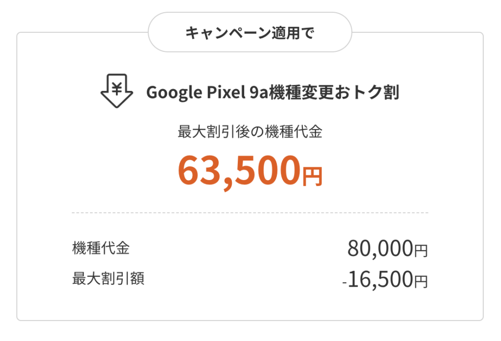Image resolution: width=501 pixels, height=341 pixels.
Task: Click the yen symbol inside the arrow icon
Action: [117, 88]
